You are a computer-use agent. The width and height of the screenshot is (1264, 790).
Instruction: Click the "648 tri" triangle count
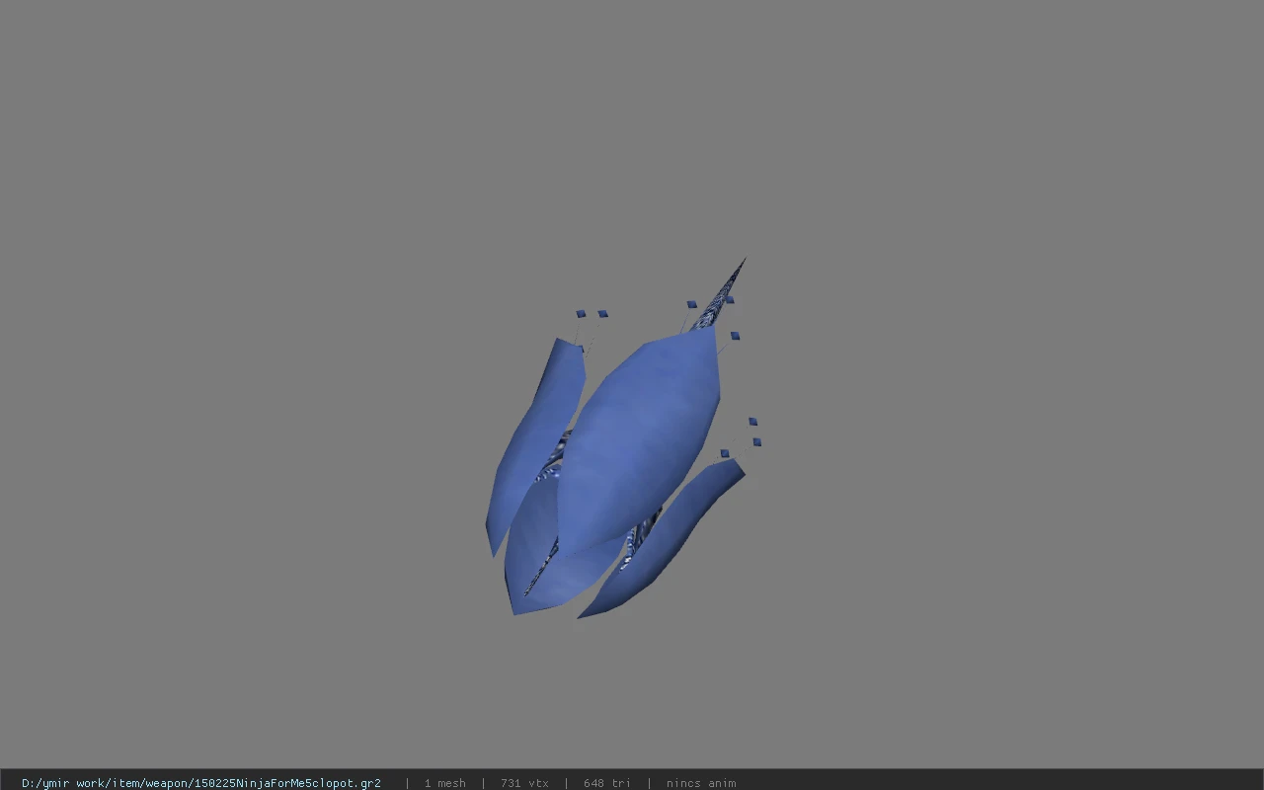(607, 783)
